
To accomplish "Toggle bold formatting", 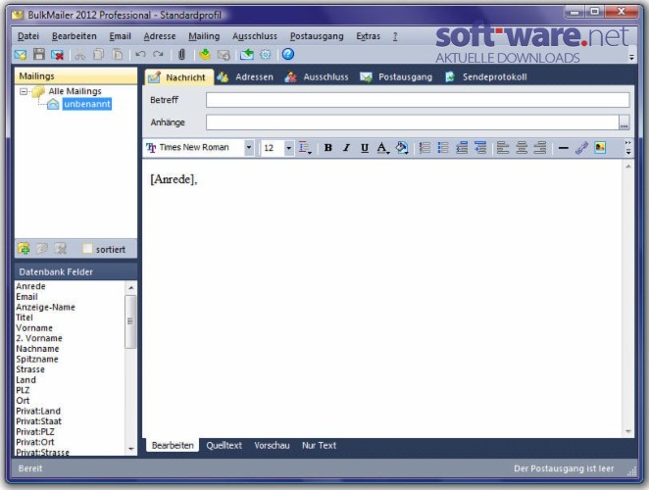I will pos(328,148).
